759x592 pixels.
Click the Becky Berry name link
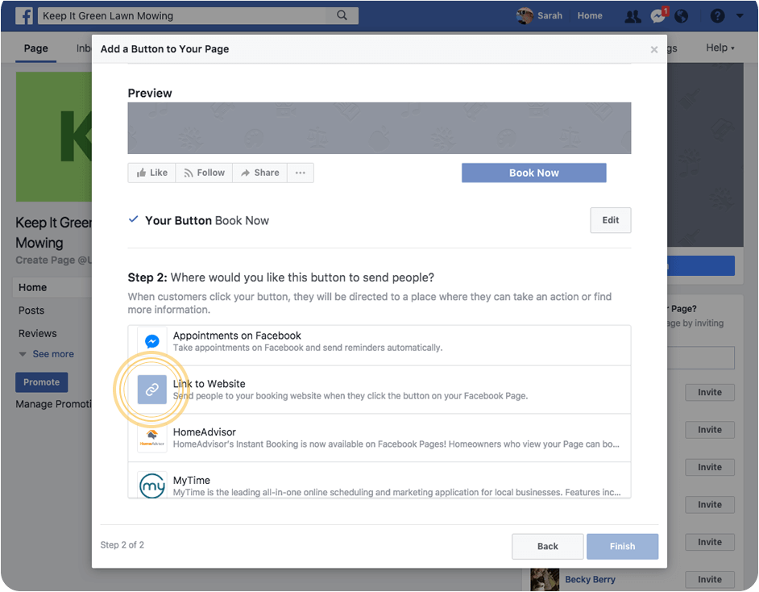(590, 579)
